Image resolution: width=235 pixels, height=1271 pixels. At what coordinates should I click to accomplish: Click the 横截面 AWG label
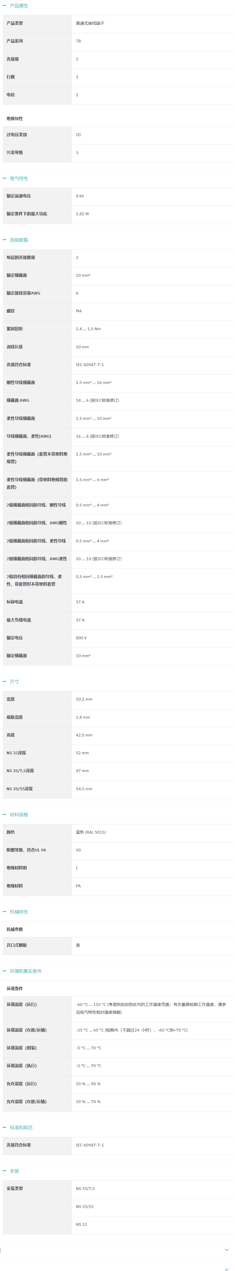pyautogui.click(x=18, y=400)
